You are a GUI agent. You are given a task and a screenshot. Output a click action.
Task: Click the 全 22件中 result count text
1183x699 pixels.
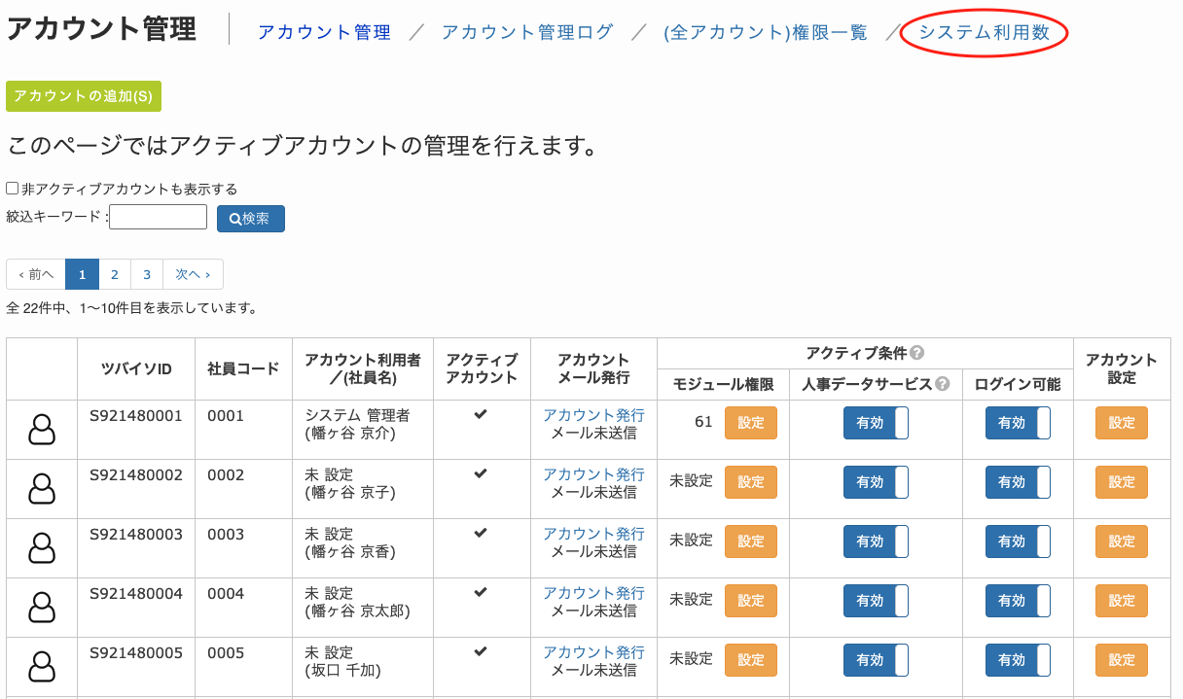coord(132,308)
